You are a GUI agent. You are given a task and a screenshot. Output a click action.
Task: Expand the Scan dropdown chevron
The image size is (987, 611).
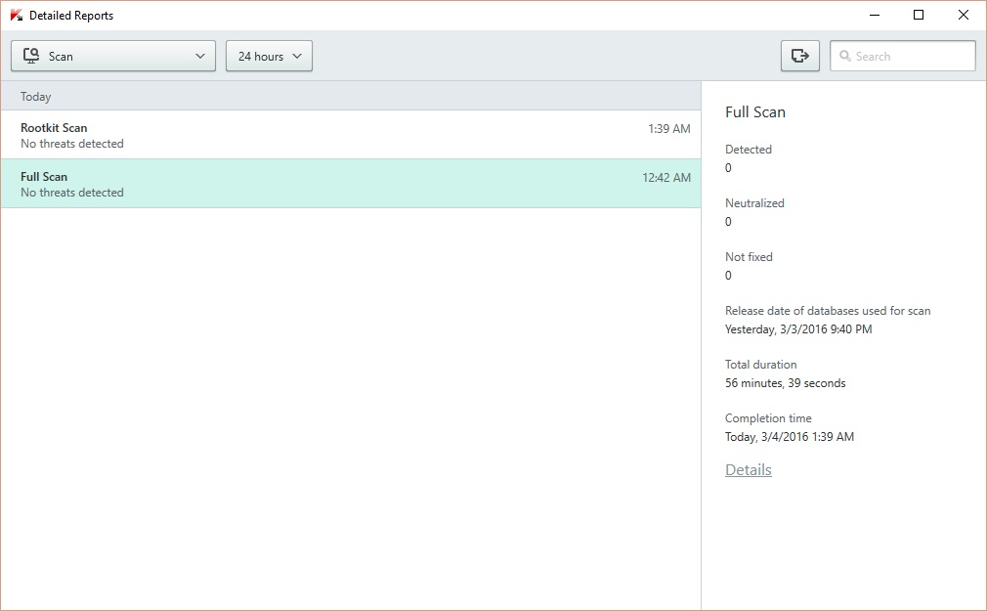(x=200, y=57)
